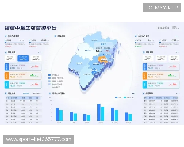
Task: Click the 调拨排名 panel header icon
Action: 6,93
